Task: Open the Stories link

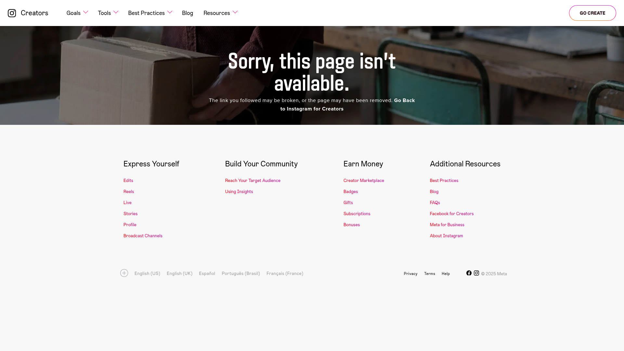Action: 130,214
